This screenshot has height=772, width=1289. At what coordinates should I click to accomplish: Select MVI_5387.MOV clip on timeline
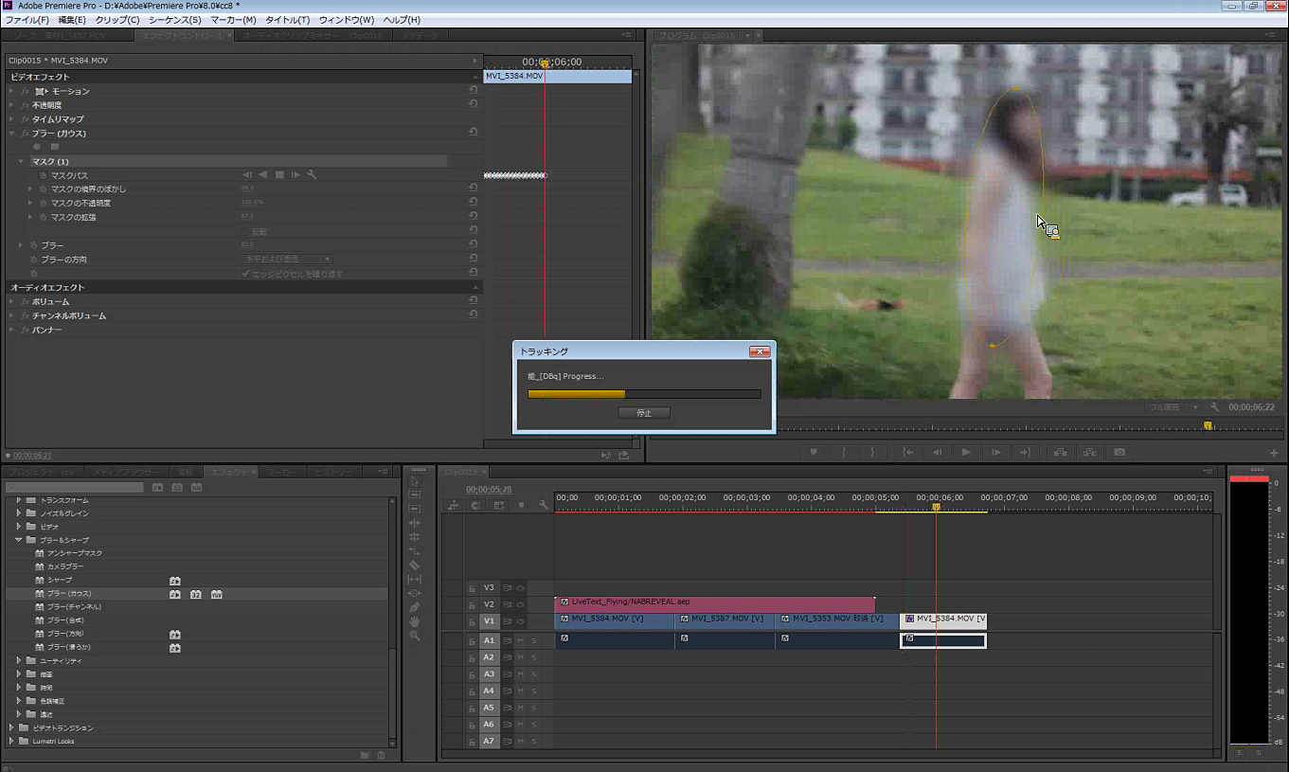pyautogui.click(x=725, y=620)
